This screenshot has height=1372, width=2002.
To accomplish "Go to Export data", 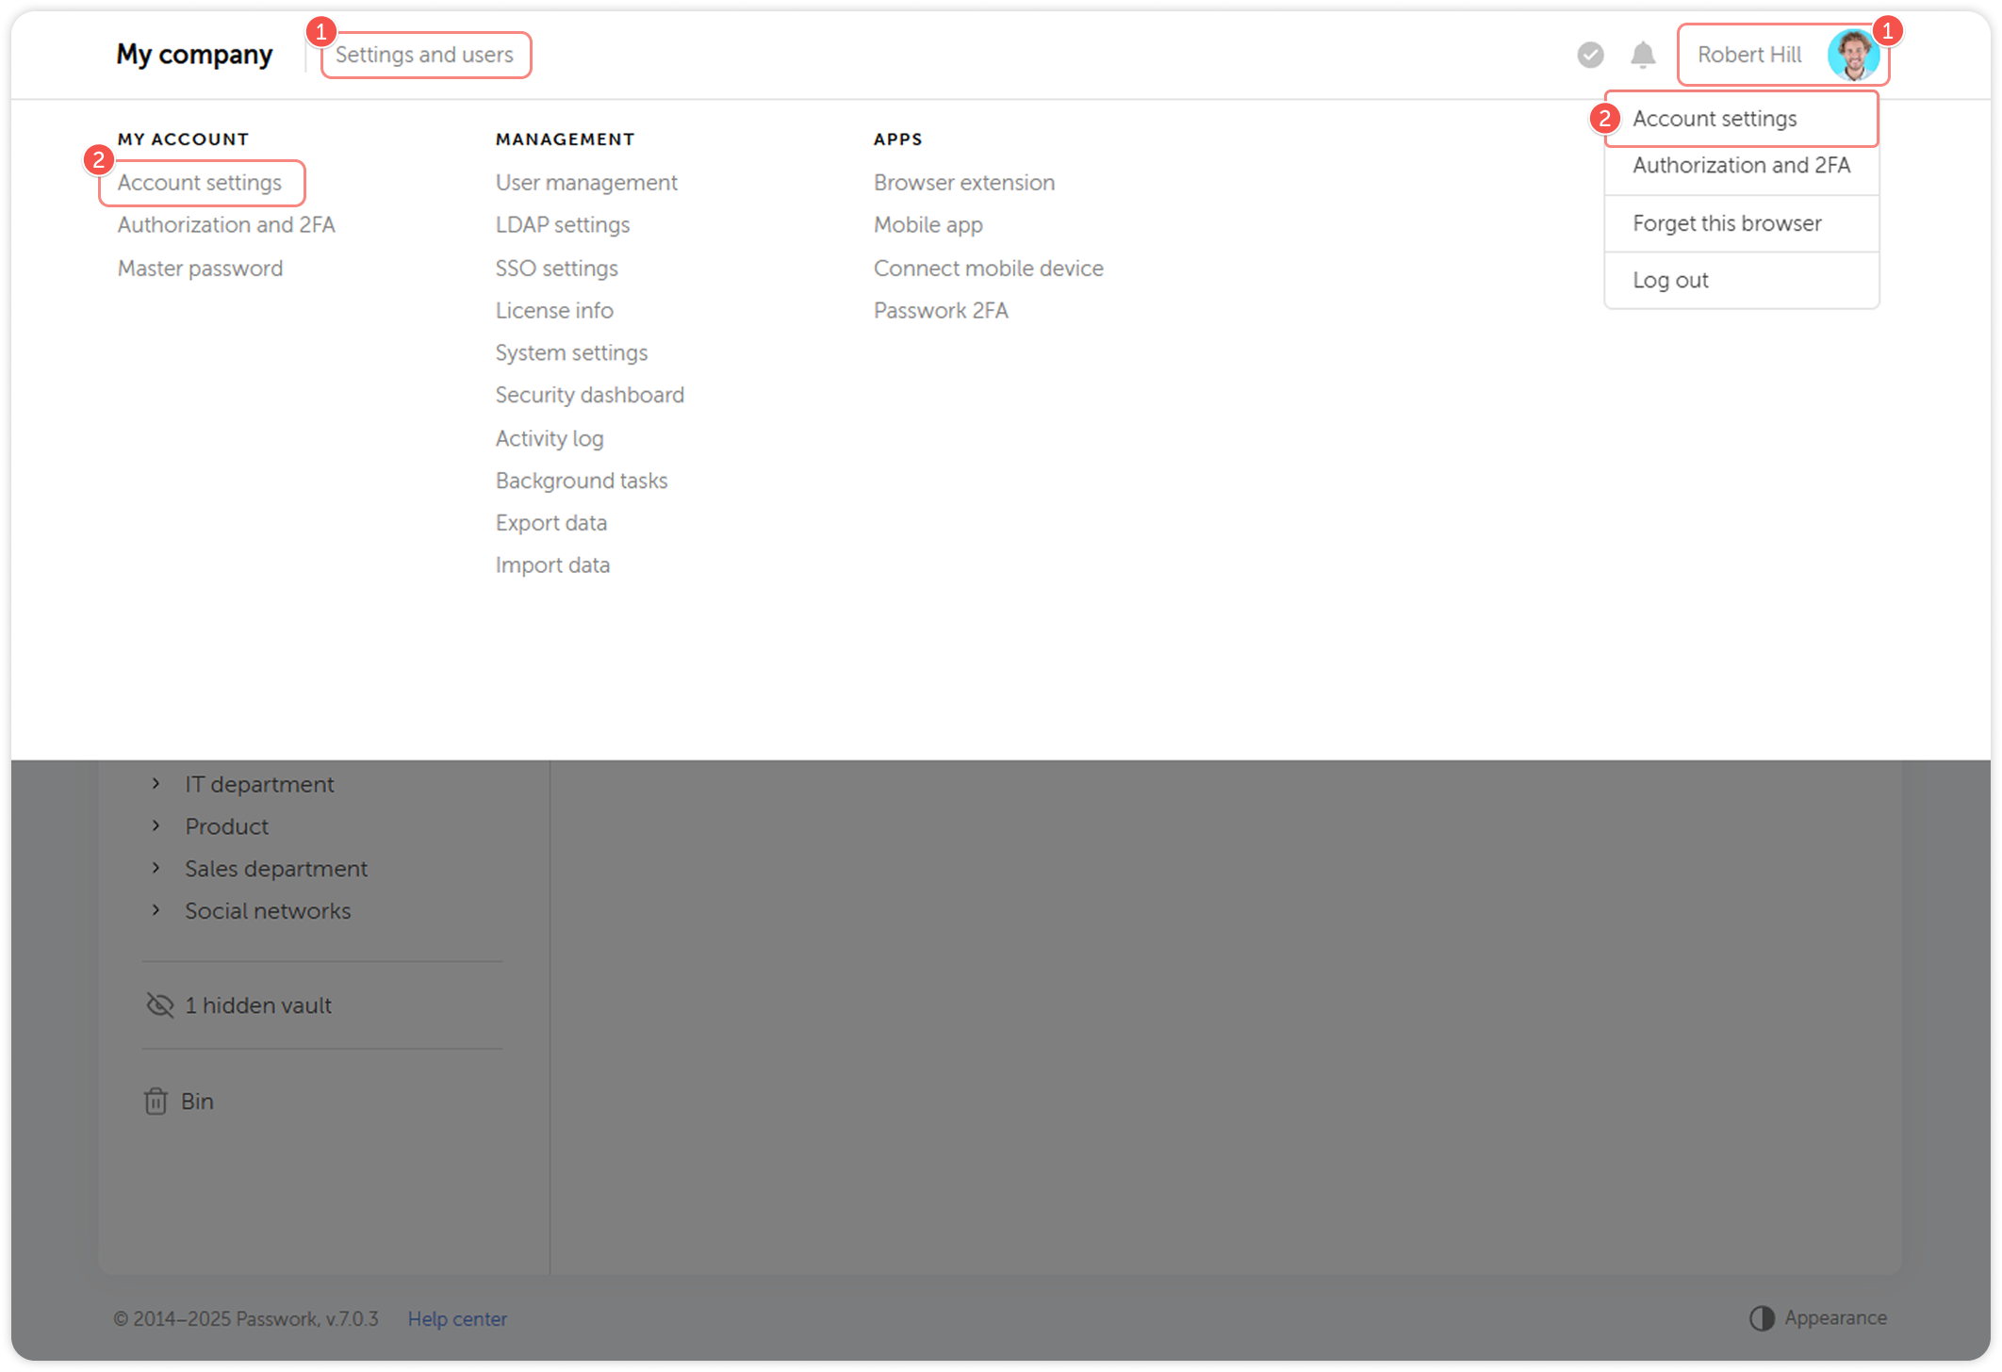I will point(551,523).
